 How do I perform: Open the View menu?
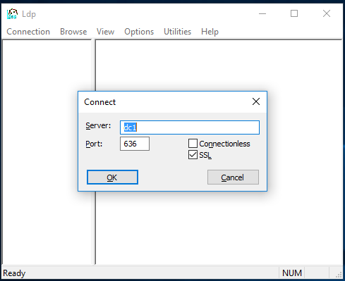click(105, 32)
